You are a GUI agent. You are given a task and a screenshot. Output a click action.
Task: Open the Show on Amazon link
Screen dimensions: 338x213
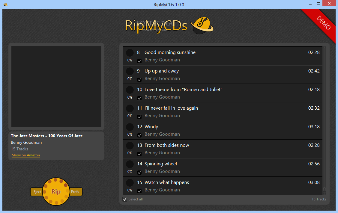[26, 155]
